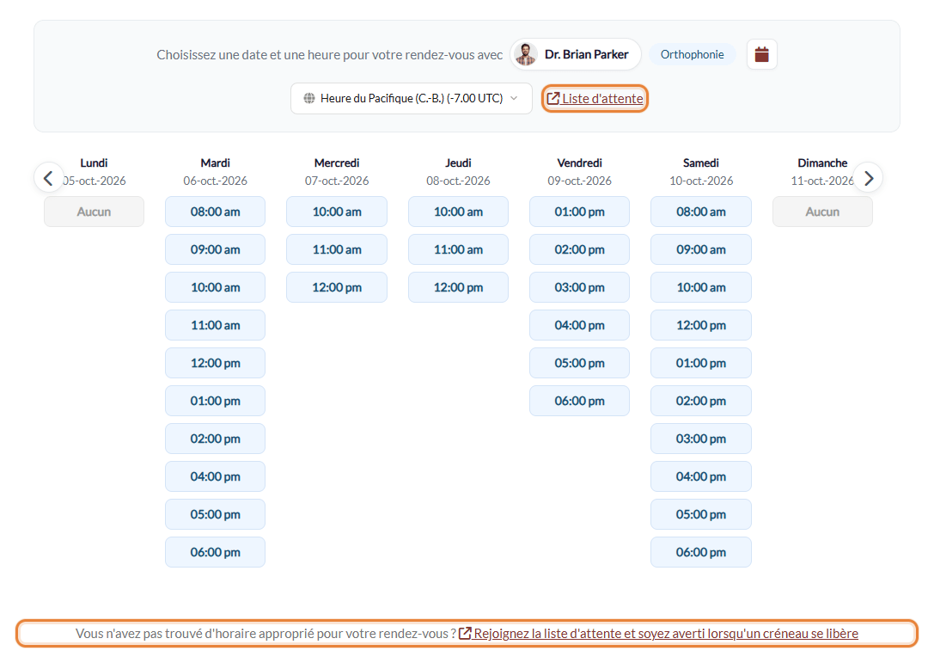This screenshot has height=663, width=934.
Task: Book Mardi 08:00 am slot
Action: (x=215, y=212)
